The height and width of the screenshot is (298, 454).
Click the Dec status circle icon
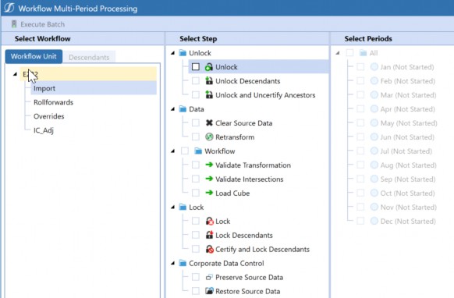374,221
